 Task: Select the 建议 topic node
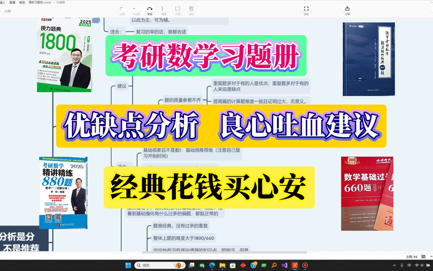point(122,86)
